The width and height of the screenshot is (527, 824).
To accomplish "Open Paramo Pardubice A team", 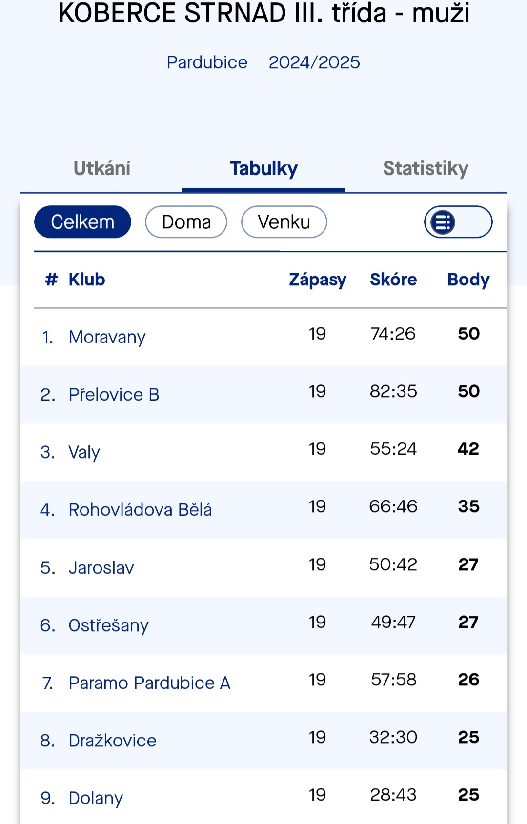I will pyautogui.click(x=149, y=683).
